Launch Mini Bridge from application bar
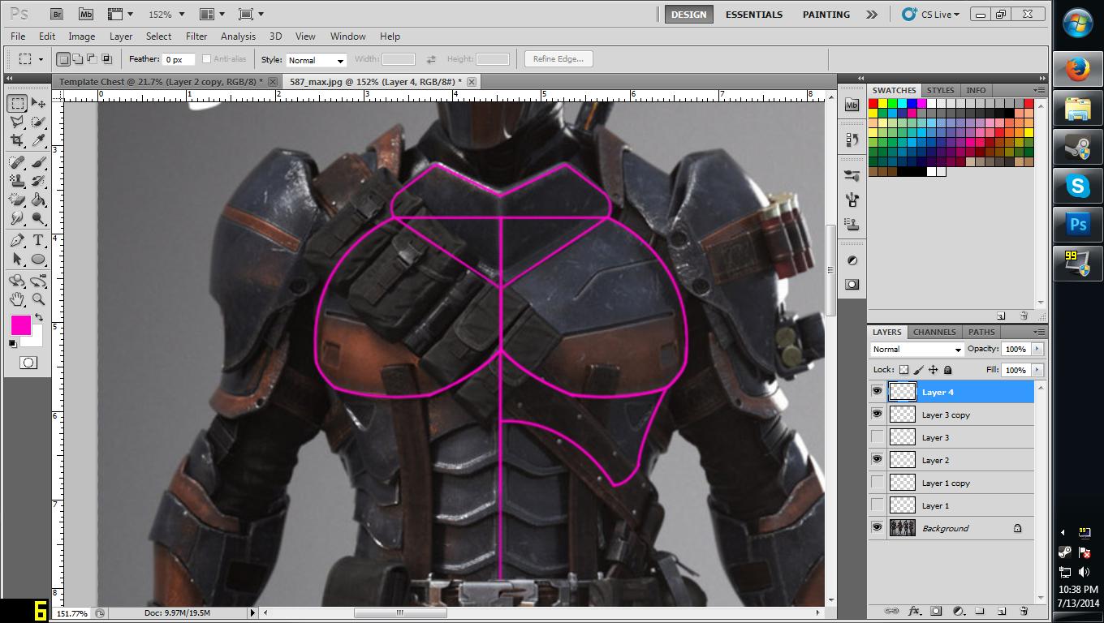1104x623 pixels. tap(85, 14)
